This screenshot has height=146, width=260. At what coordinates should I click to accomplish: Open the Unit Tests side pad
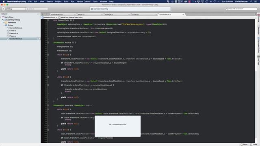258,60
